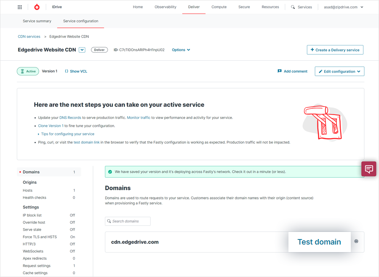Open the Edit configuration dropdown
This screenshot has width=379, height=277.
[x=339, y=71]
